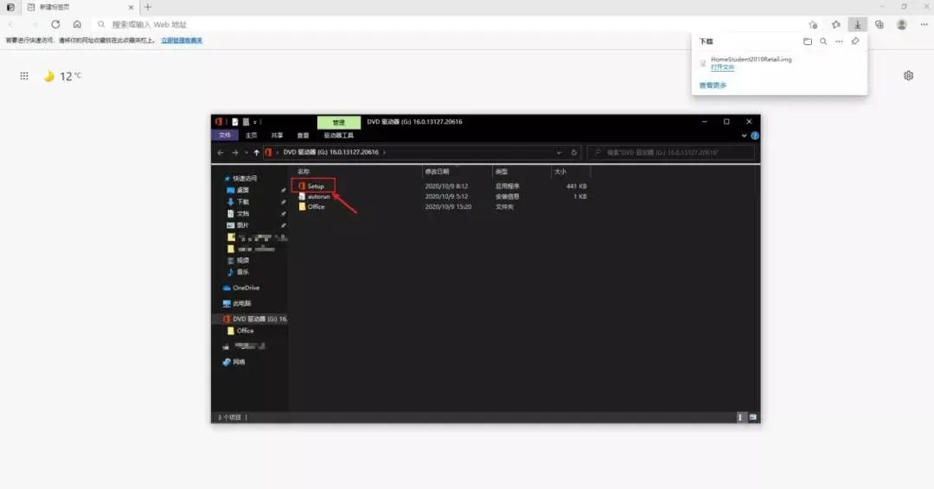Click the manage favorites link in the bar
The image size is (934, 489).
coord(182,41)
